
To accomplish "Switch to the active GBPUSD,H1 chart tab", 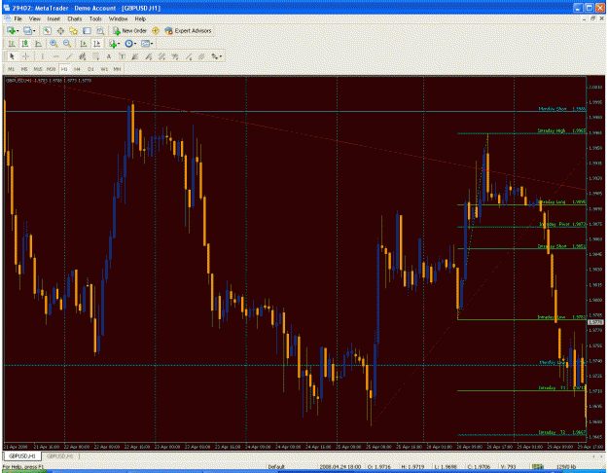I will (22, 455).
